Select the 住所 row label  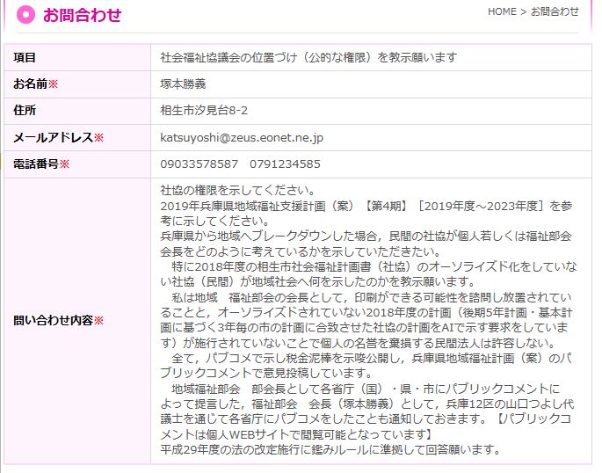tap(25, 110)
